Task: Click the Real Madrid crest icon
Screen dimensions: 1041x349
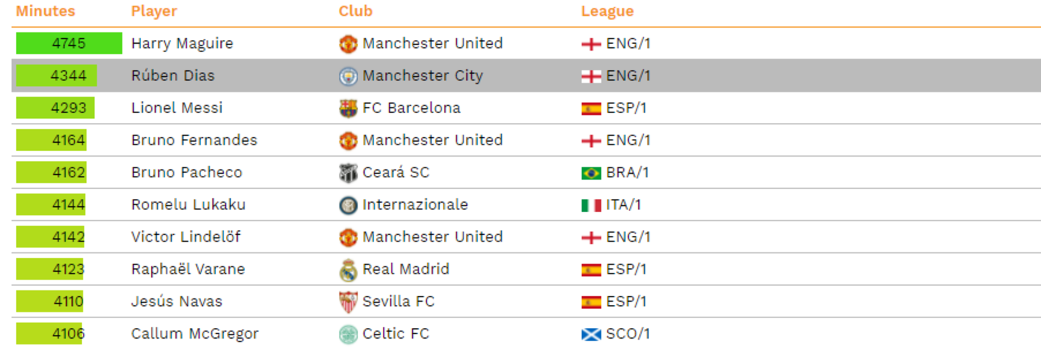Action: pyautogui.click(x=348, y=270)
